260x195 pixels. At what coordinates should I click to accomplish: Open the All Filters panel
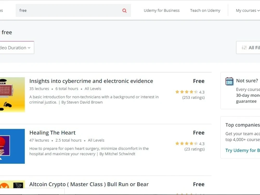[248, 48]
